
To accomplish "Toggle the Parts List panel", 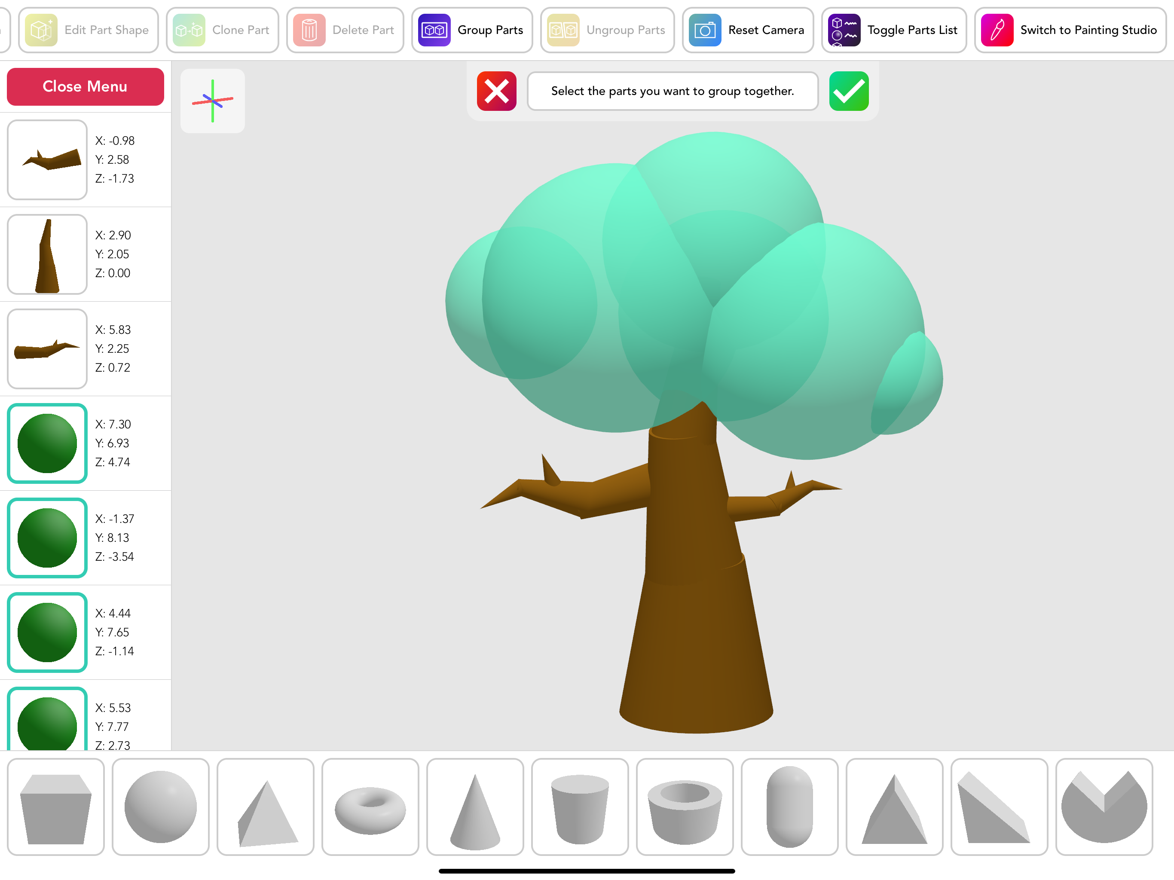I will click(894, 30).
